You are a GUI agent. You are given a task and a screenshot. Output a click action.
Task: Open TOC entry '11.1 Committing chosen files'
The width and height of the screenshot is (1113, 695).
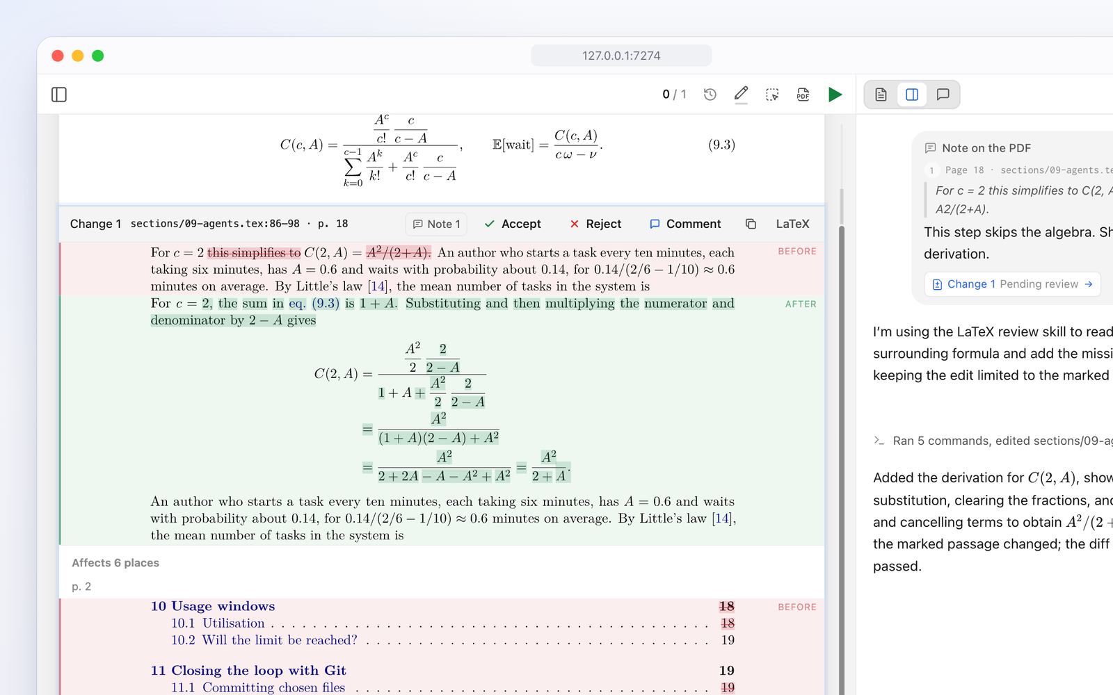[258, 687]
